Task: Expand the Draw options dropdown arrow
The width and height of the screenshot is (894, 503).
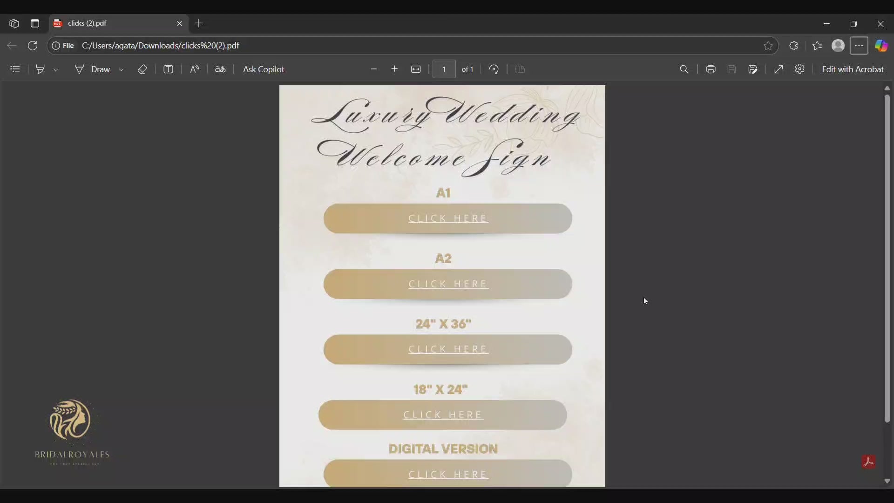Action: pyautogui.click(x=122, y=70)
